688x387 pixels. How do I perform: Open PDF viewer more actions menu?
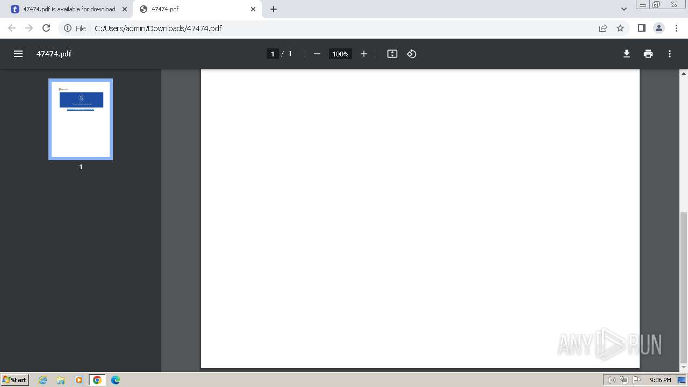click(670, 54)
